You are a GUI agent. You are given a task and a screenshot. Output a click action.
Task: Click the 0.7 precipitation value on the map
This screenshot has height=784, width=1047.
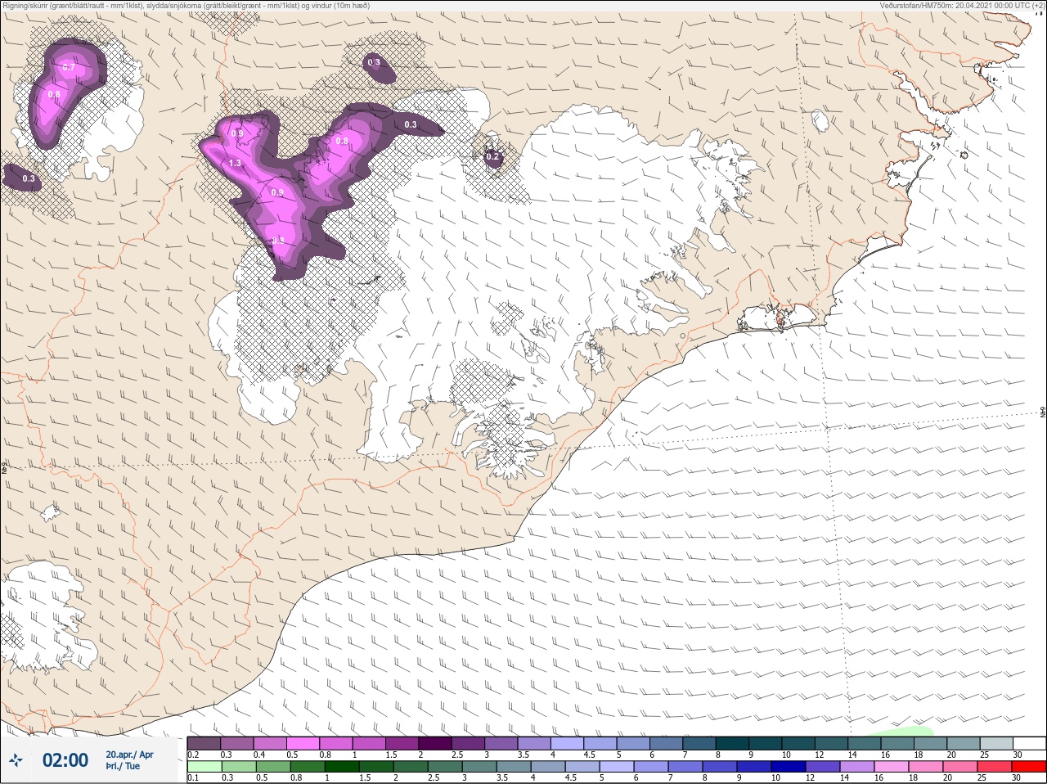(69, 67)
